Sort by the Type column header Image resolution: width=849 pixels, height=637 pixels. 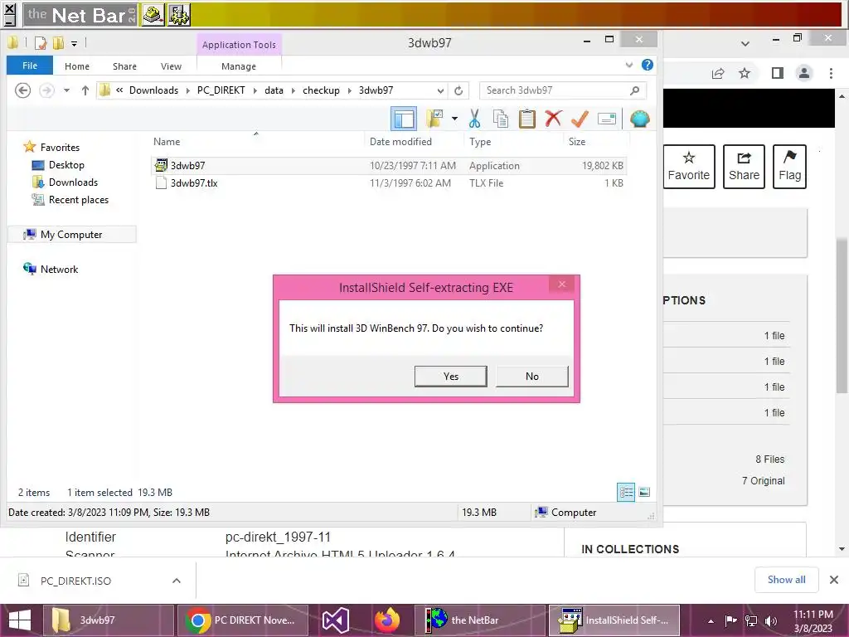coord(513,141)
